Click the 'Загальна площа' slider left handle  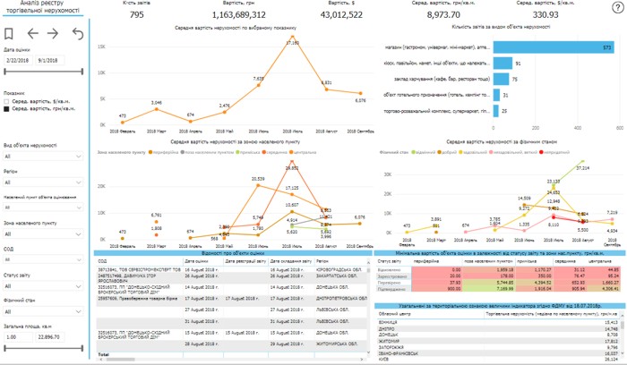pyautogui.click(x=4, y=348)
